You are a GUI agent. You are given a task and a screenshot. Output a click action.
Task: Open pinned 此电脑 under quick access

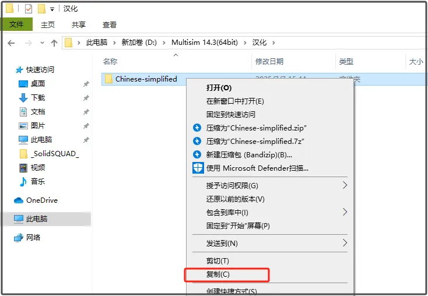pyautogui.click(x=41, y=140)
